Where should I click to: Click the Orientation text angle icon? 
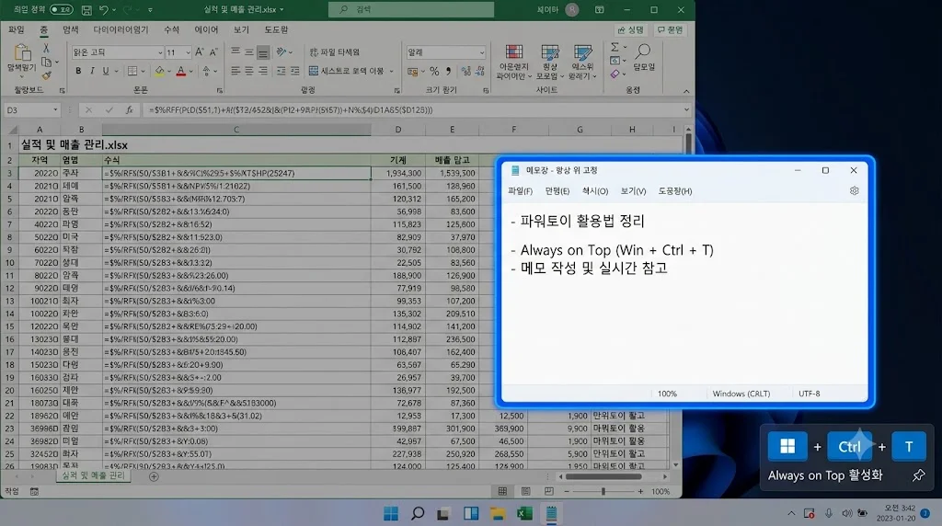point(281,52)
